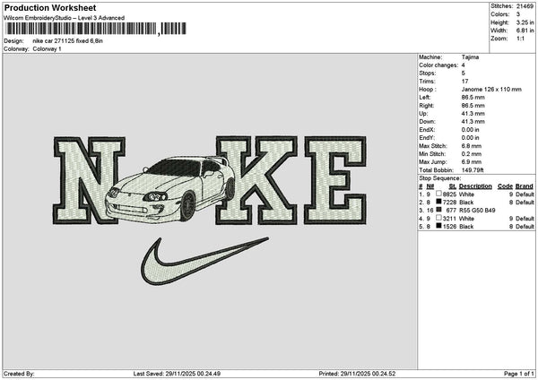Select the embroidered letter E in the preview
The height and width of the screenshot is (380, 538).
pos(335,180)
